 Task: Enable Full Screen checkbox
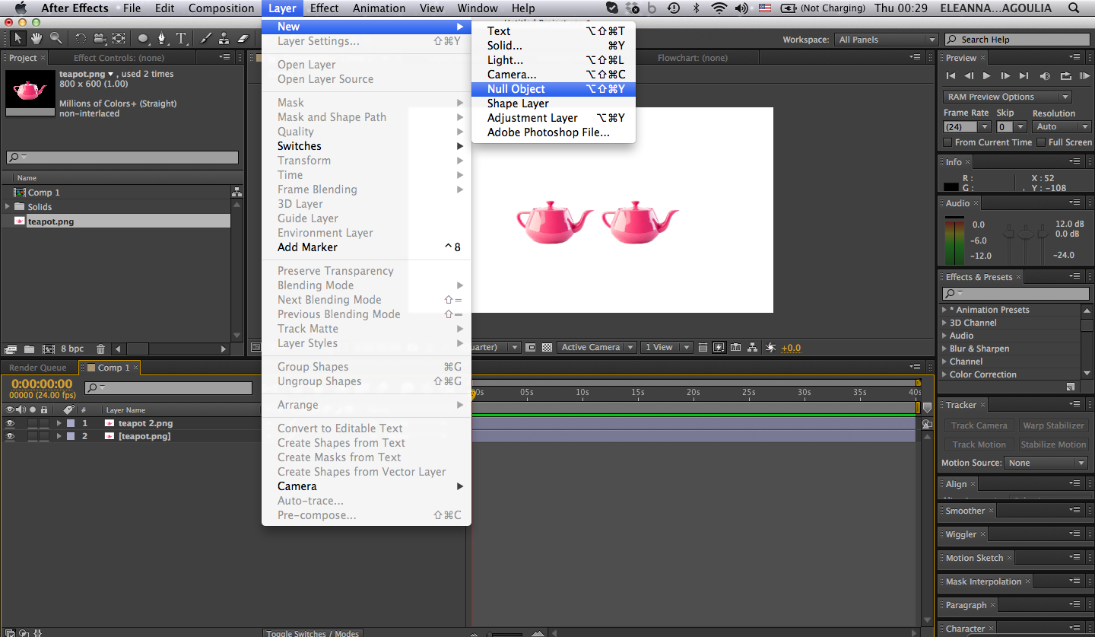[1041, 142]
